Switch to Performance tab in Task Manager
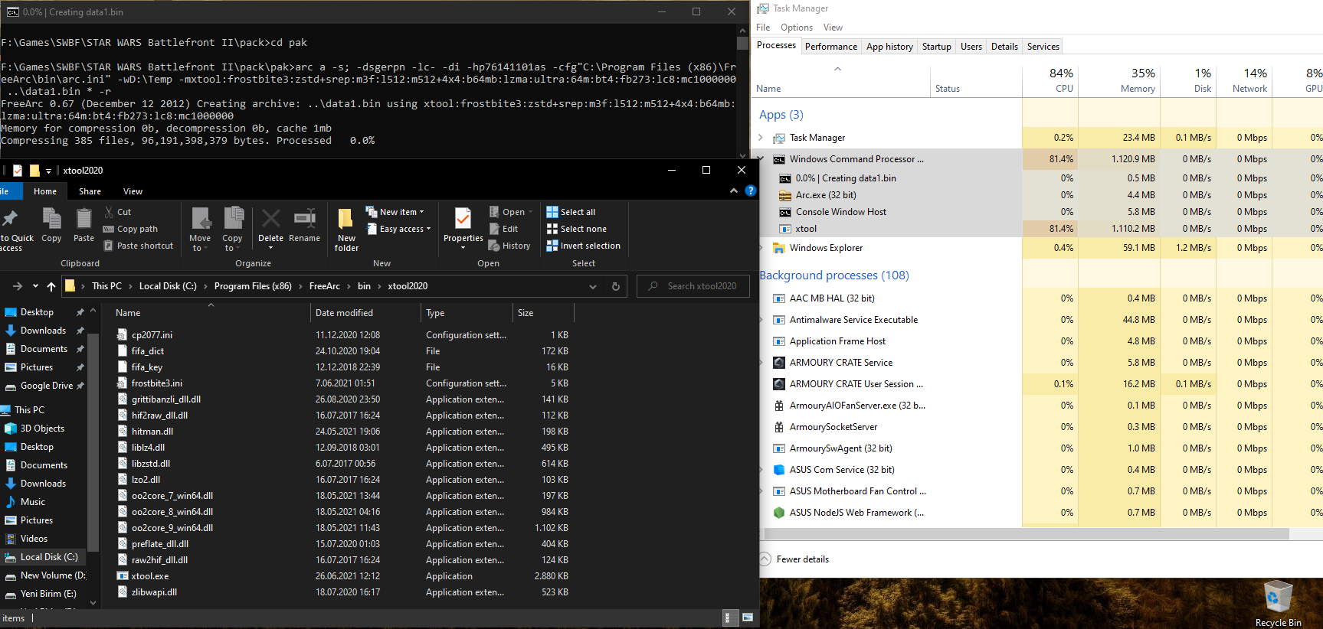The height and width of the screenshot is (629, 1323). tap(831, 47)
